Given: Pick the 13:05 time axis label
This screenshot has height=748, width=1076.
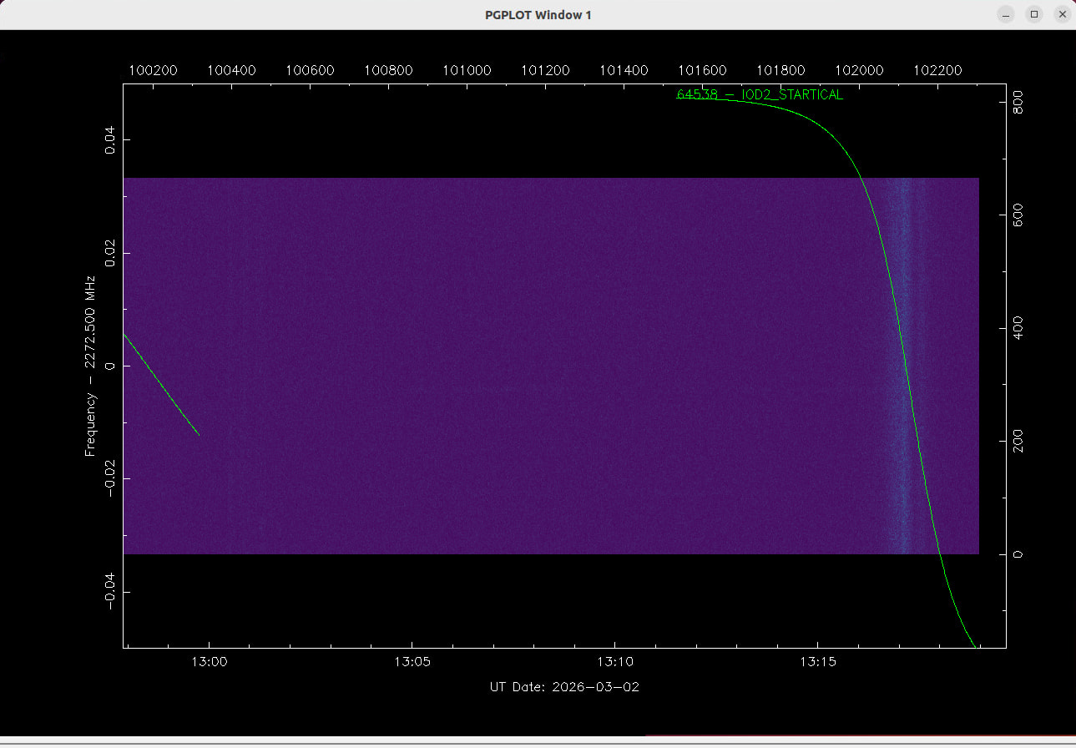Looking at the screenshot, I should point(412,662).
